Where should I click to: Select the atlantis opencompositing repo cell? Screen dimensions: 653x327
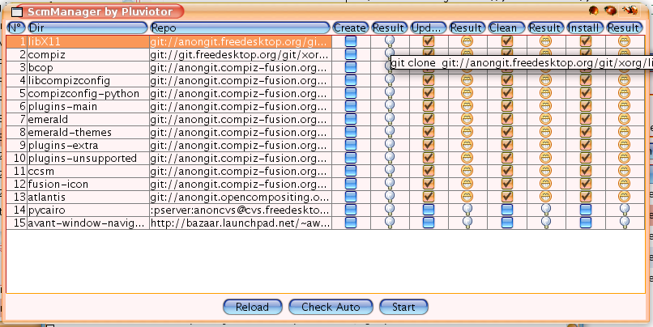click(x=241, y=197)
